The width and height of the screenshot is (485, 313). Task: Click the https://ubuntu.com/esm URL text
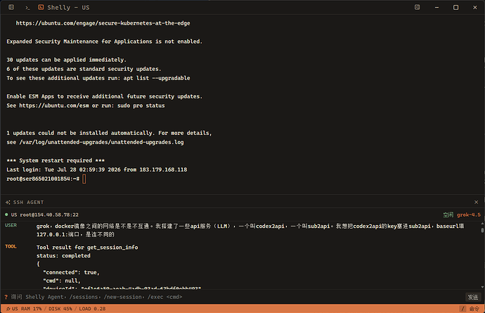(x=54, y=106)
